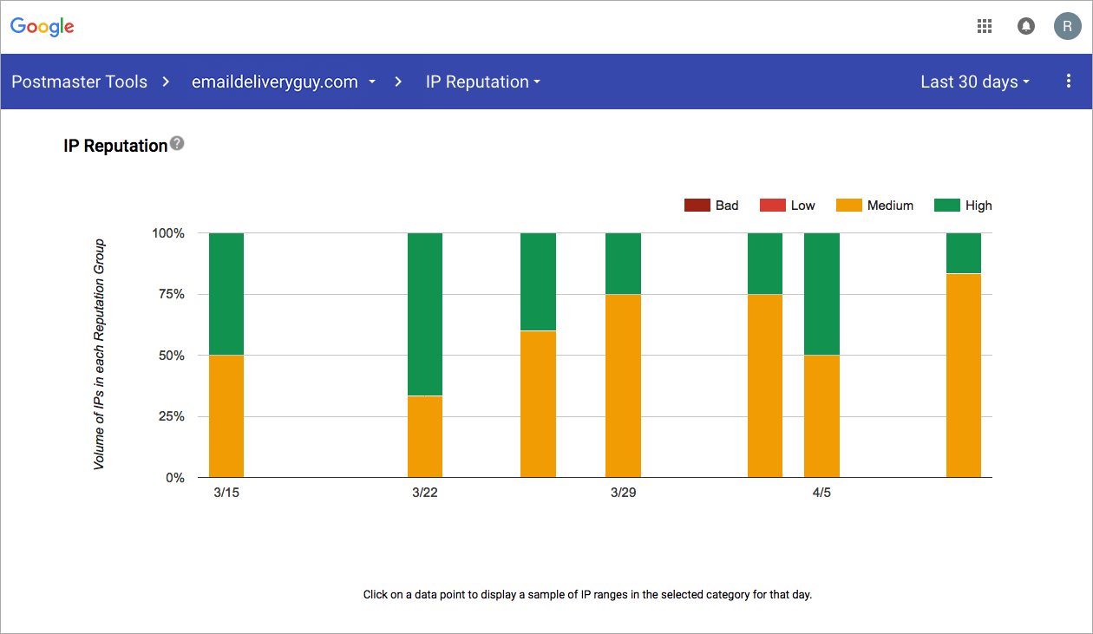Image resolution: width=1093 pixels, height=634 pixels.
Task: Open the Google apps grid icon
Action: click(985, 26)
